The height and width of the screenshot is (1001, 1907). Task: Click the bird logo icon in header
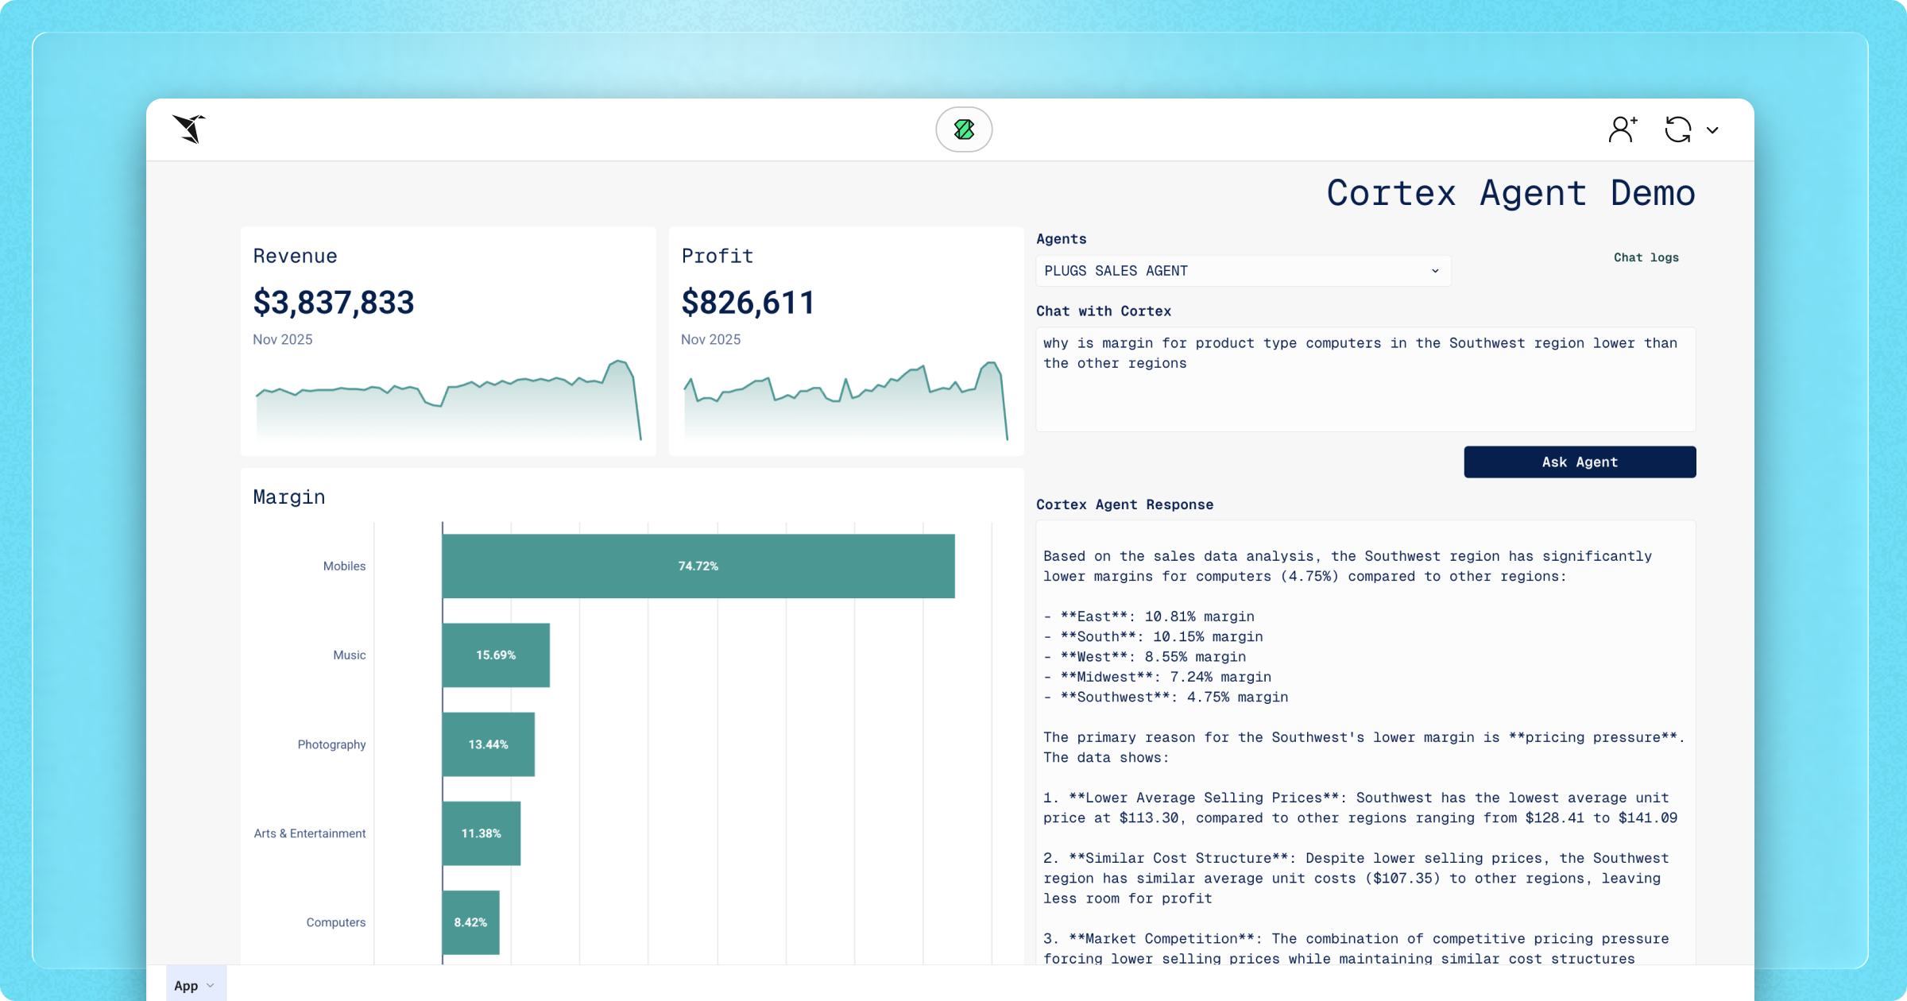coord(189,129)
